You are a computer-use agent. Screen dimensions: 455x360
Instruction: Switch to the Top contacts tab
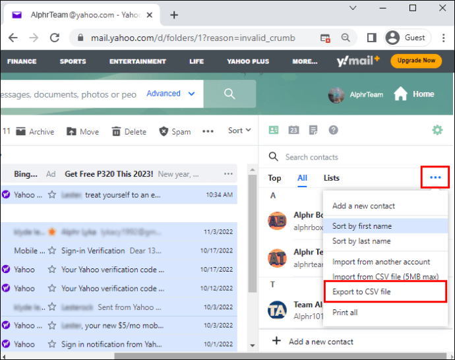click(274, 178)
